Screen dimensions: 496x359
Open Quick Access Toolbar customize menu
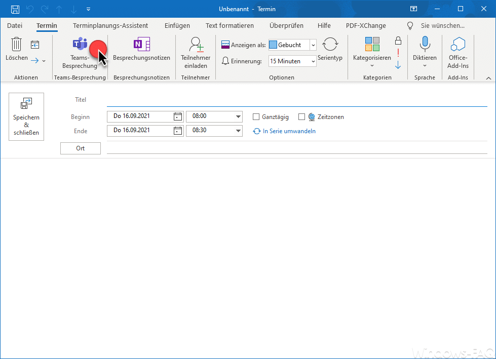(88, 9)
